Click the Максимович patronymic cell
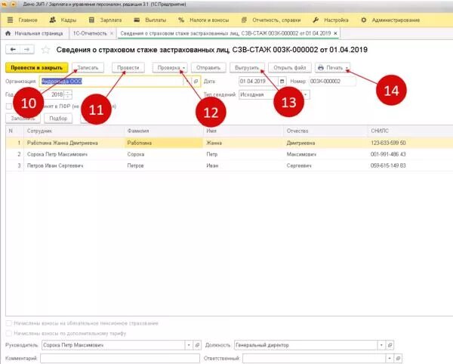The height and width of the screenshot is (364, 453). [x=325, y=154]
